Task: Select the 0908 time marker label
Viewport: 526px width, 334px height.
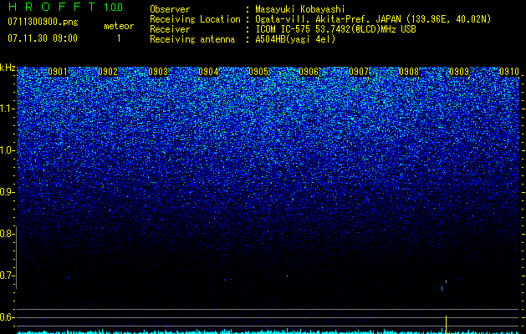Action: coord(409,72)
